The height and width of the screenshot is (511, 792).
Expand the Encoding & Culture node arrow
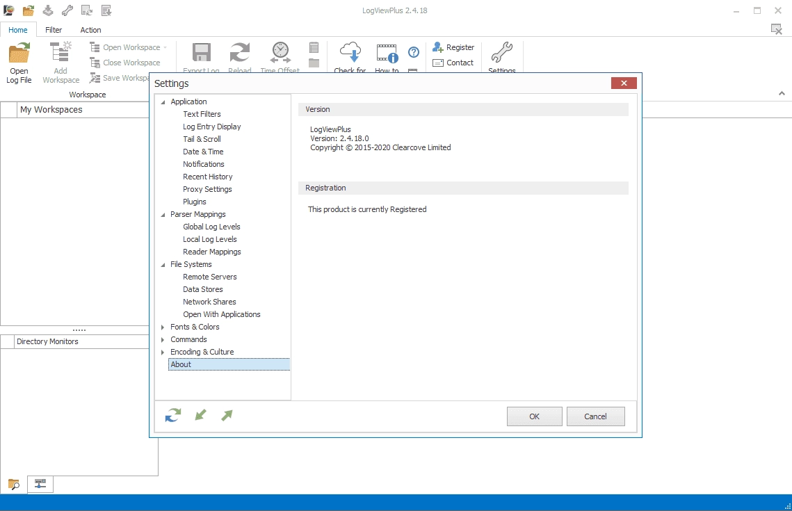163,352
